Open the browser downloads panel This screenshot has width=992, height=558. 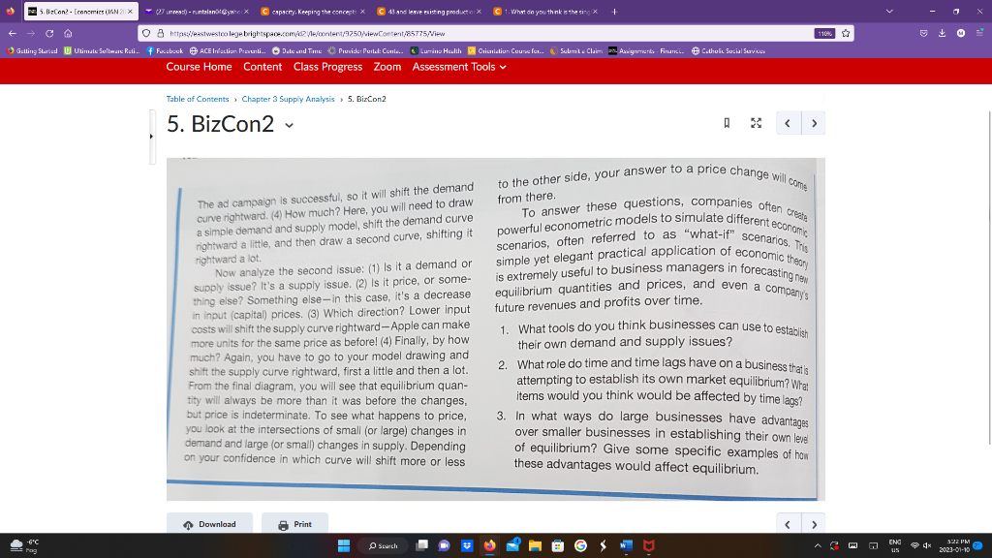click(x=942, y=33)
